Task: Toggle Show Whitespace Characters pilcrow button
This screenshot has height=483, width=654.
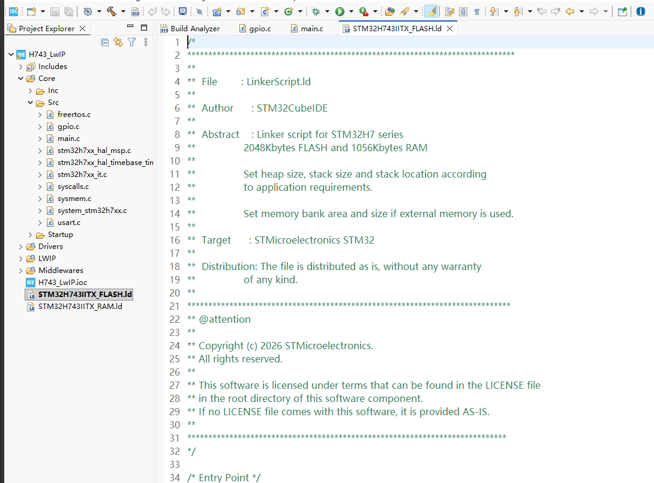Action: coord(477,11)
